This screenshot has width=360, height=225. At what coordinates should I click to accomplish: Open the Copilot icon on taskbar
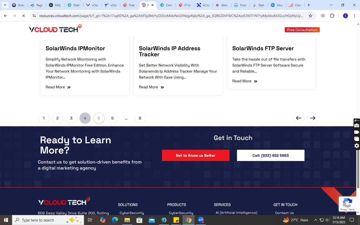click(x=102, y=220)
